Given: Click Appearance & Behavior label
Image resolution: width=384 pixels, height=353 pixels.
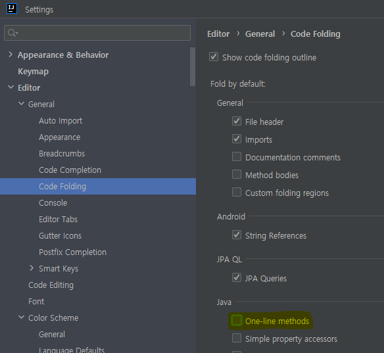Looking at the screenshot, I should point(63,55).
